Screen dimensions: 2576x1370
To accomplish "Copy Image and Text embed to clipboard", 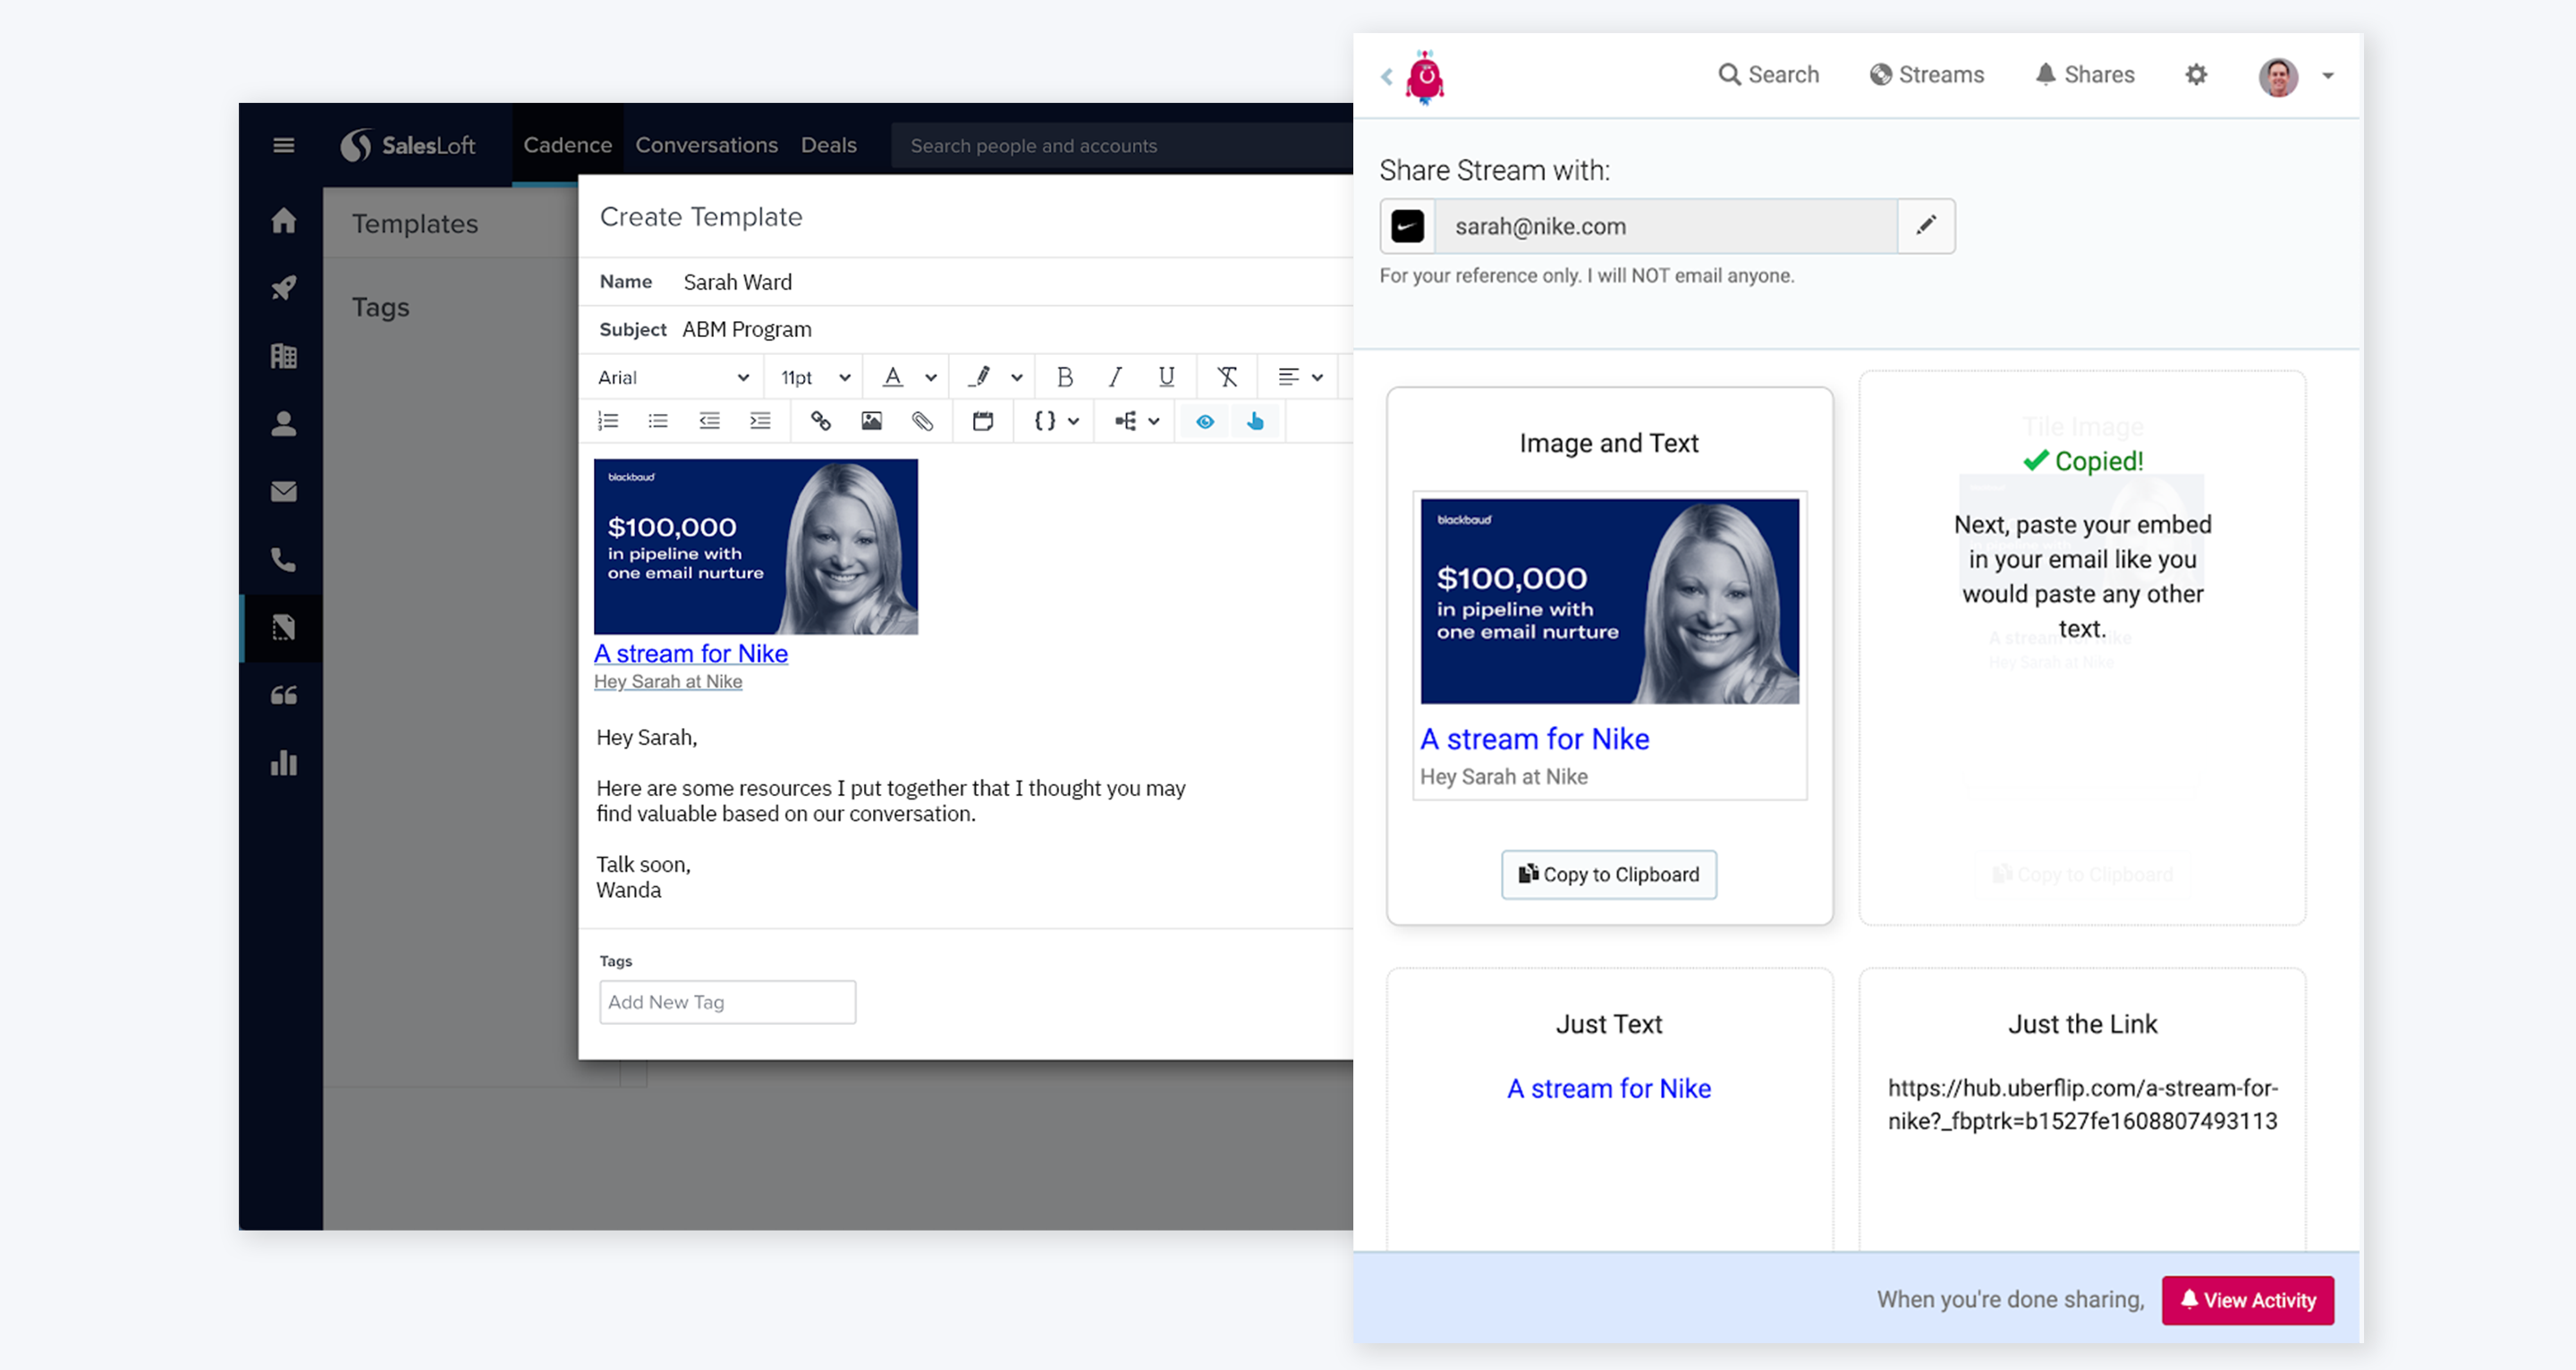I will click(1609, 875).
